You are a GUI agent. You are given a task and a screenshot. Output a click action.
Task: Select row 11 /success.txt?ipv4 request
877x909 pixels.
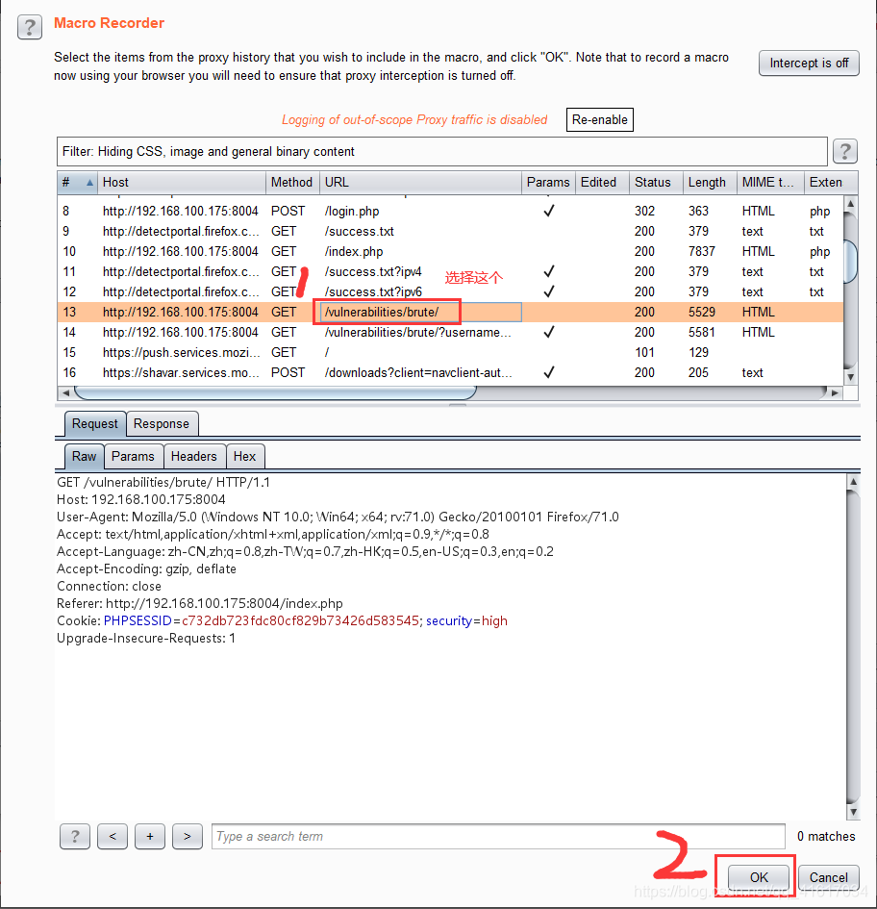pyautogui.click(x=450, y=272)
